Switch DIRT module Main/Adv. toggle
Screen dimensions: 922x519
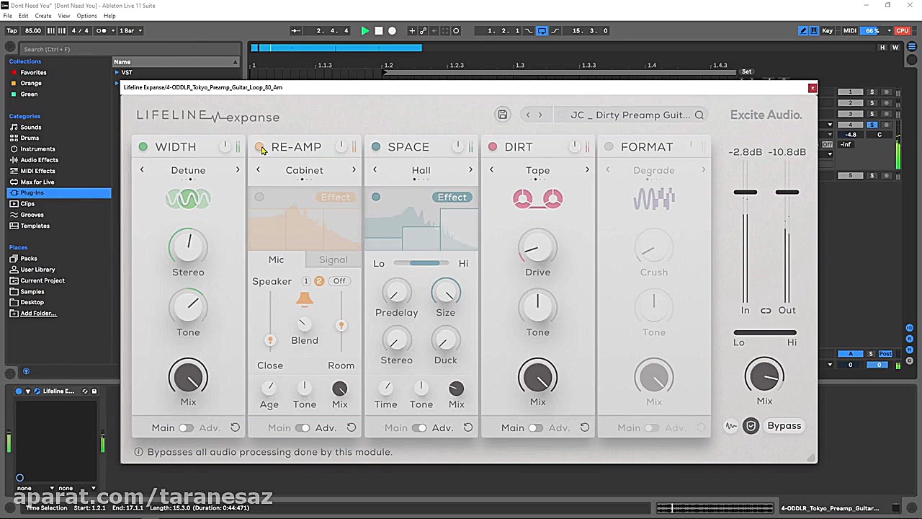click(536, 428)
